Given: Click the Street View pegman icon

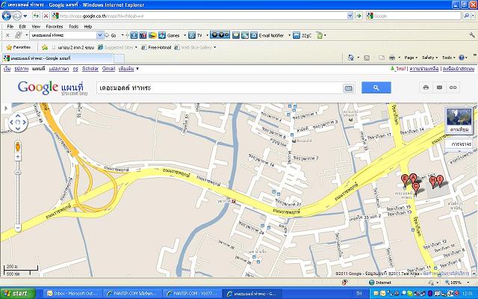Looking at the screenshot, I should tap(18, 147).
